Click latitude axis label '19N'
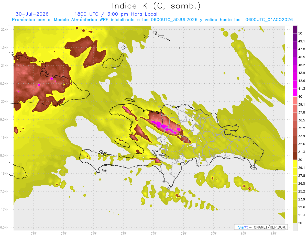The height and width of the screenshot is (237, 307). pos(4,138)
